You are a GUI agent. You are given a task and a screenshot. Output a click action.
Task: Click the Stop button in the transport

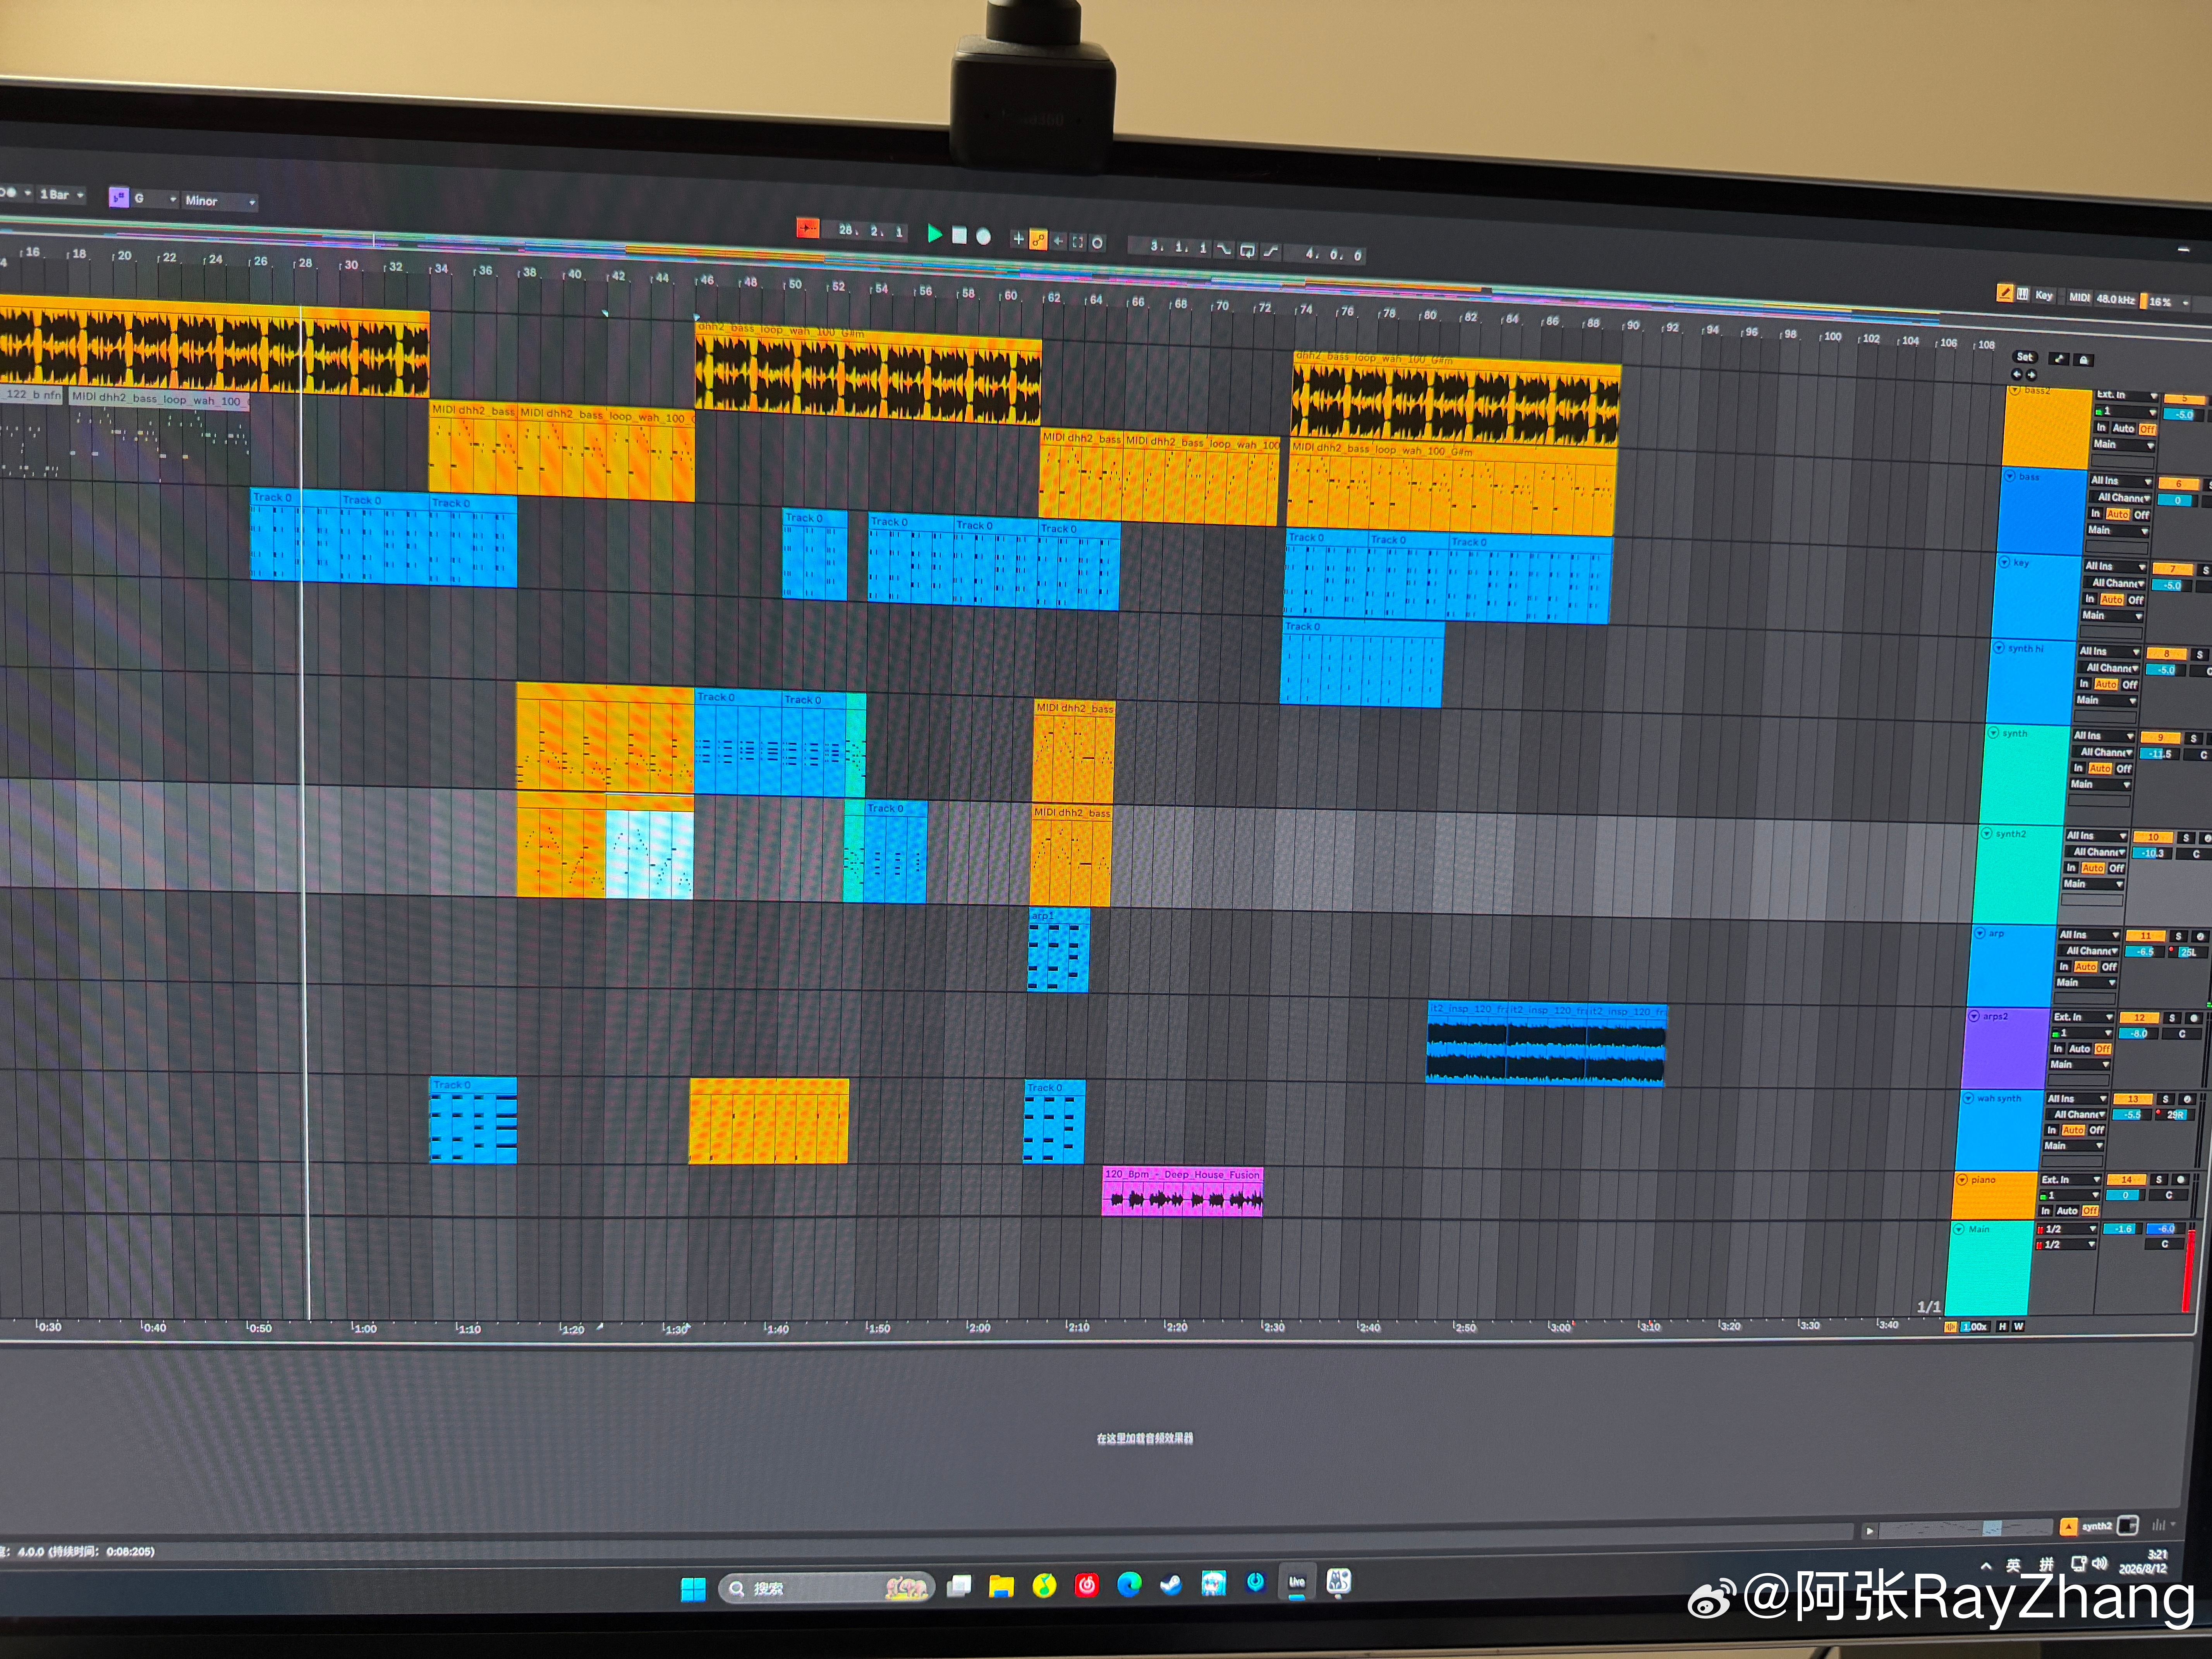point(959,235)
